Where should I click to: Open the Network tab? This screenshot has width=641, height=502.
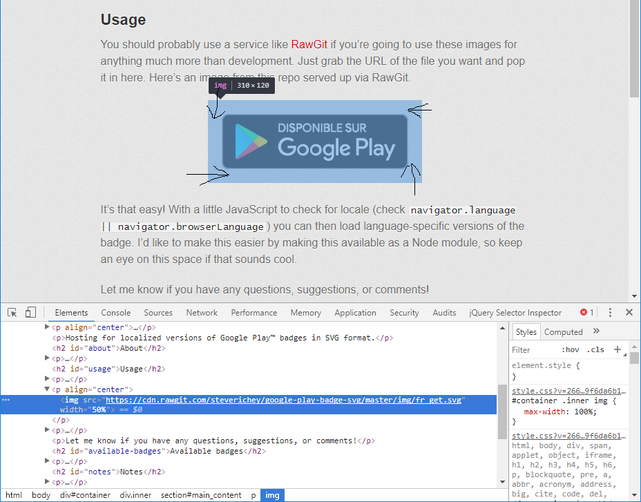tap(202, 313)
